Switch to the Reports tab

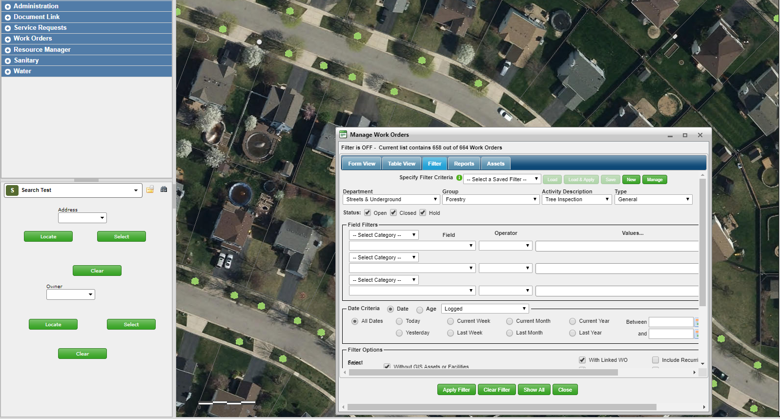pyautogui.click(x=464, y=164)
